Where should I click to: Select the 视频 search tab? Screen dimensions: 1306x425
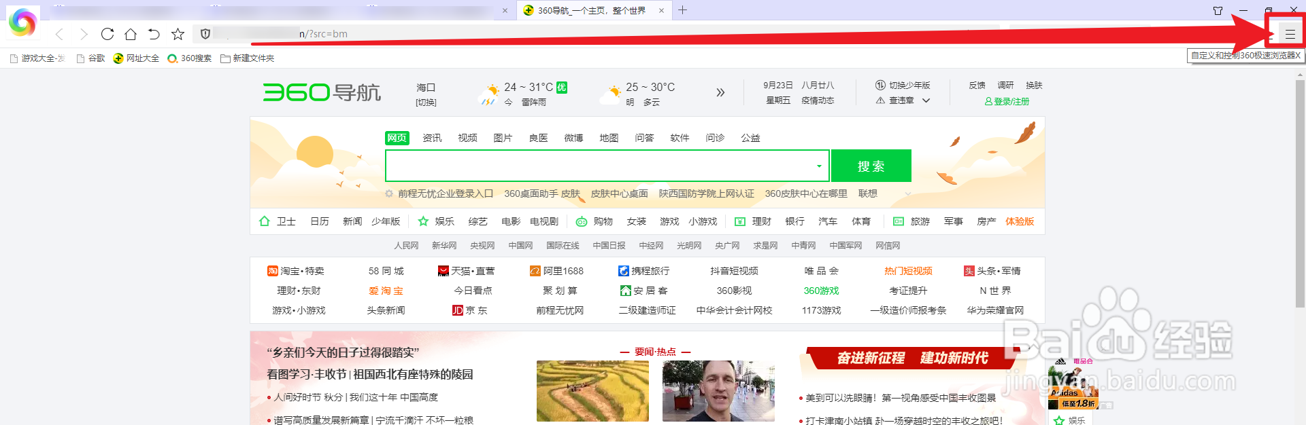point(467,138)
